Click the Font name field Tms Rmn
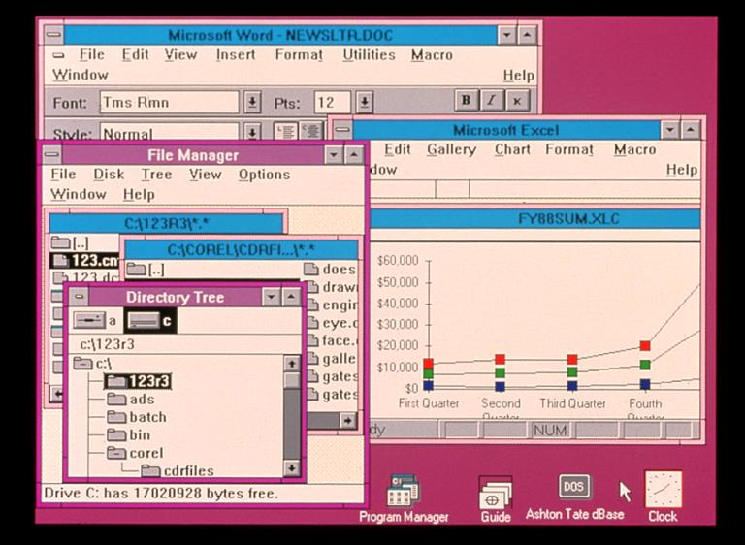Viewport: 745px width, 545px height. coord(169,102)
